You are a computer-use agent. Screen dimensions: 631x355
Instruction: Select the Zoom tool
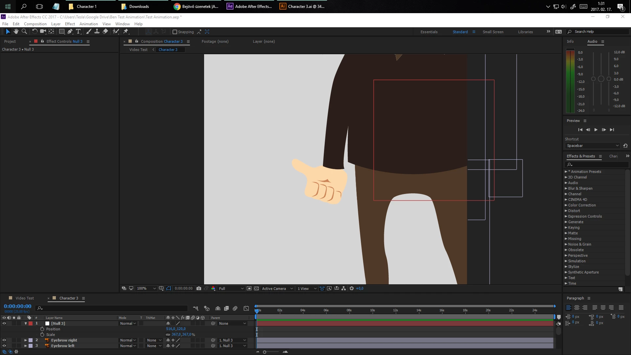coord(24,32)
